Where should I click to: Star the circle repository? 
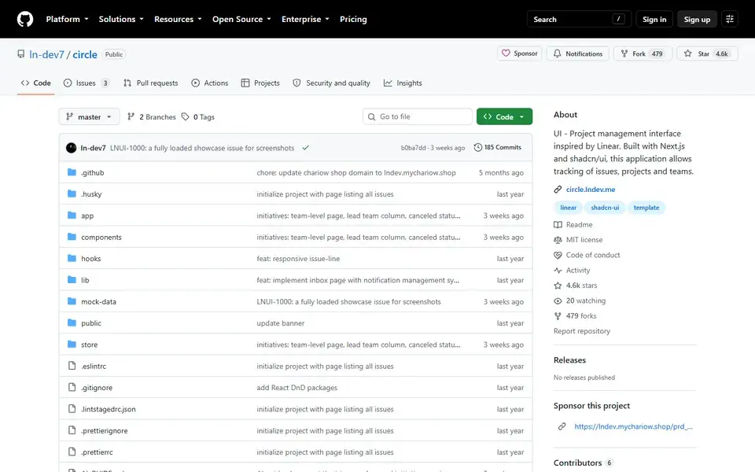click(707, 53)
